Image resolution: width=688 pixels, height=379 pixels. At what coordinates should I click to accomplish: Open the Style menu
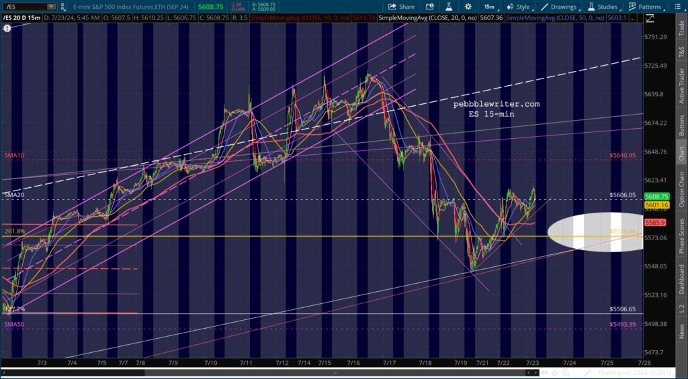[522, 7]
